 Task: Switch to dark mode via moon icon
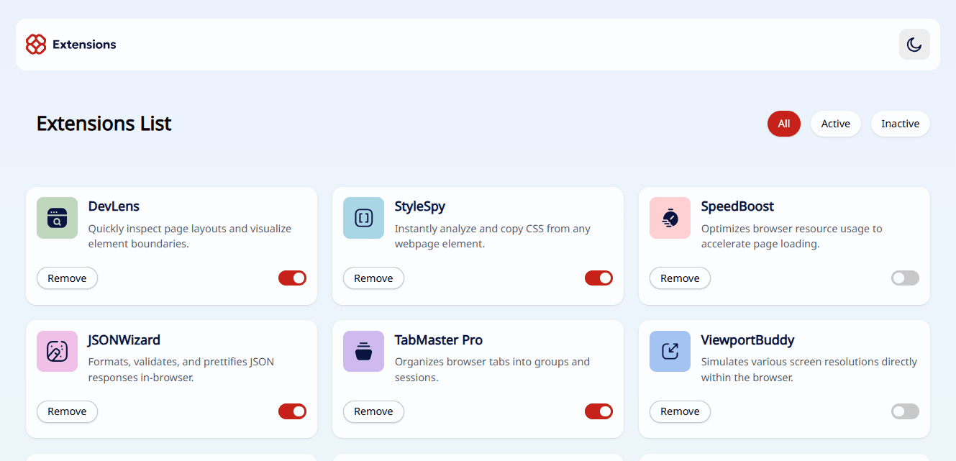tap(914, 44)
